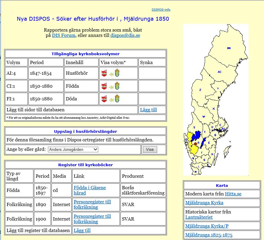Select Gotland county I on the map
This screenshot has width=264, height=240.
[226, 153]
